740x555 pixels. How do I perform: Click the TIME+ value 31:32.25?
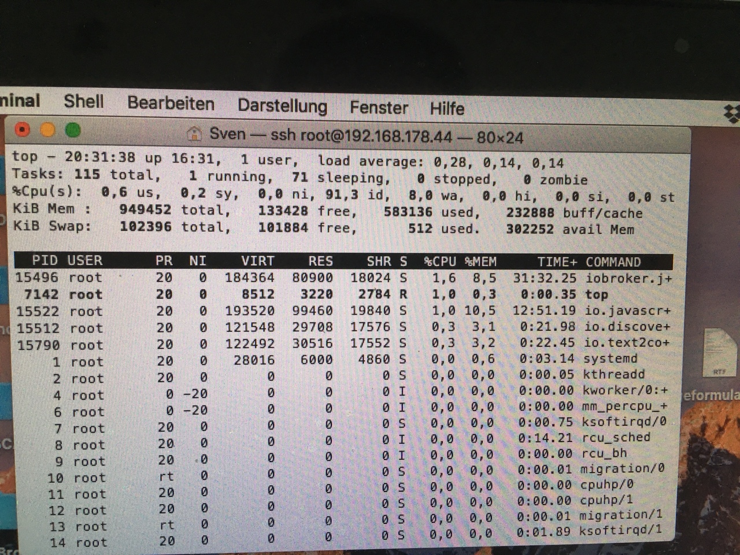[x=545, y=278]
